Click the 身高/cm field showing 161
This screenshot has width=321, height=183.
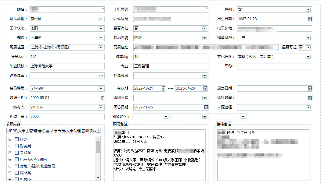[67, 57]
